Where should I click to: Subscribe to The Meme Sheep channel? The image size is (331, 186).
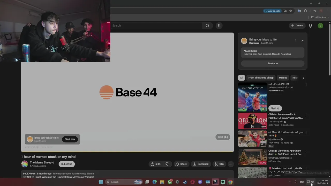(67, 164)
